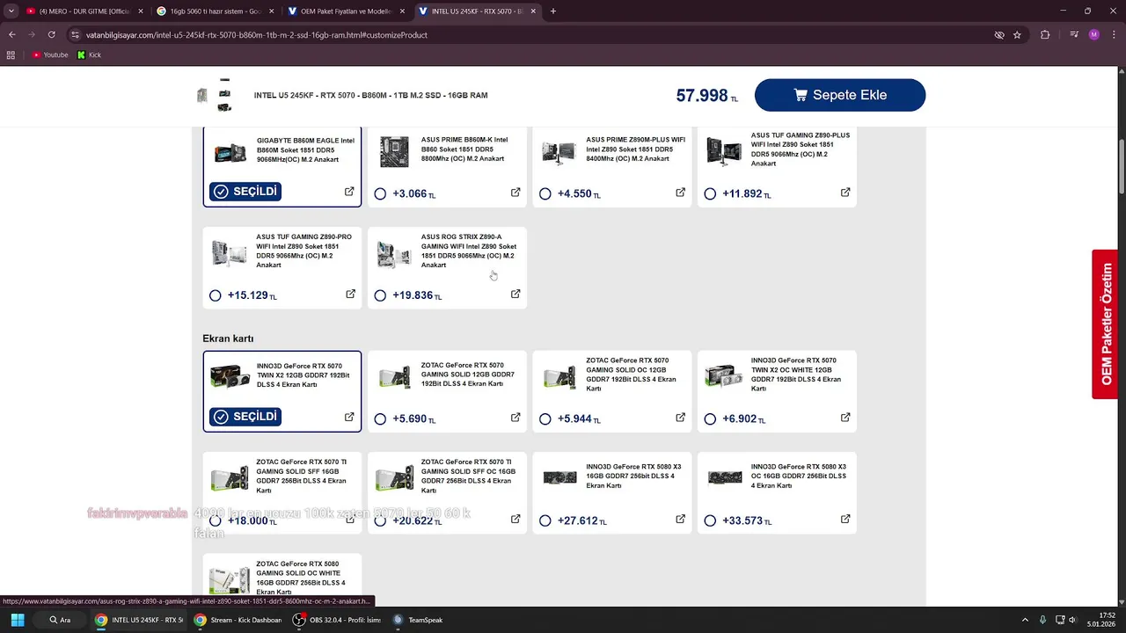Click Sepete Ekle button
Screen dimensions: 1126x633
point(839,95)
